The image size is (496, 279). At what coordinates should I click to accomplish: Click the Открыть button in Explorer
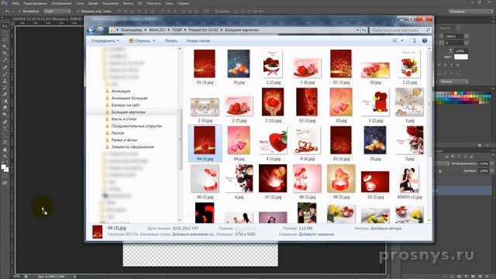pos(139,41)
